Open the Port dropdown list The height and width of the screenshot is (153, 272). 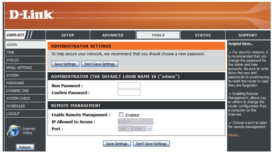pyautogui.click(x=142, y=129)
